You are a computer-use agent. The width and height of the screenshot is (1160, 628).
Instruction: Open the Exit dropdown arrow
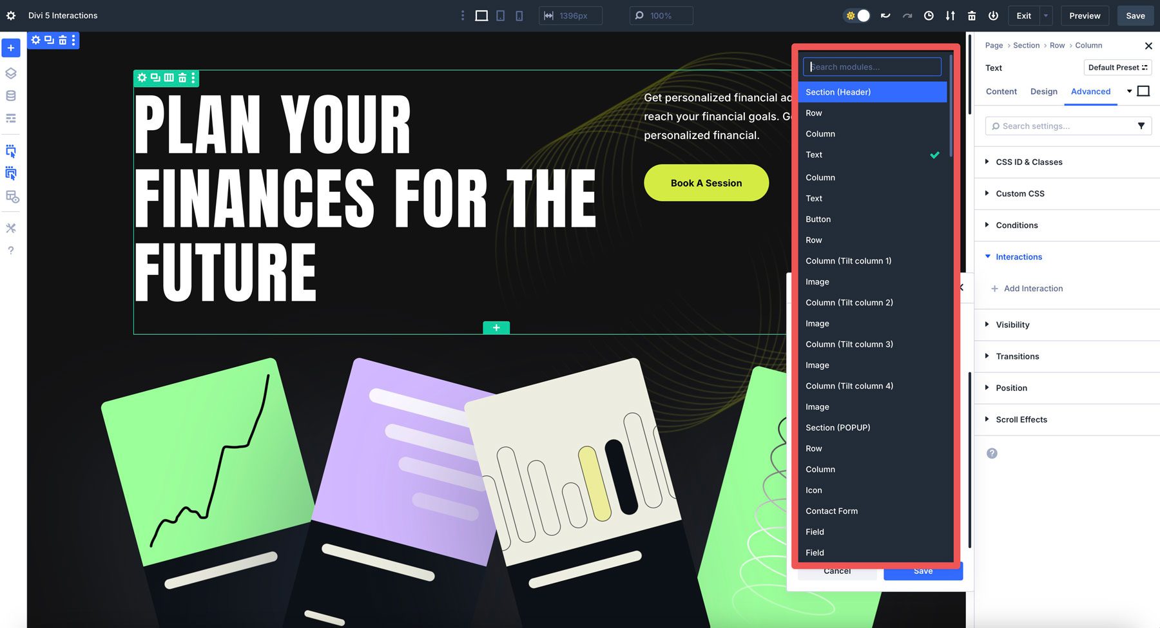[x=1045, y=15]
